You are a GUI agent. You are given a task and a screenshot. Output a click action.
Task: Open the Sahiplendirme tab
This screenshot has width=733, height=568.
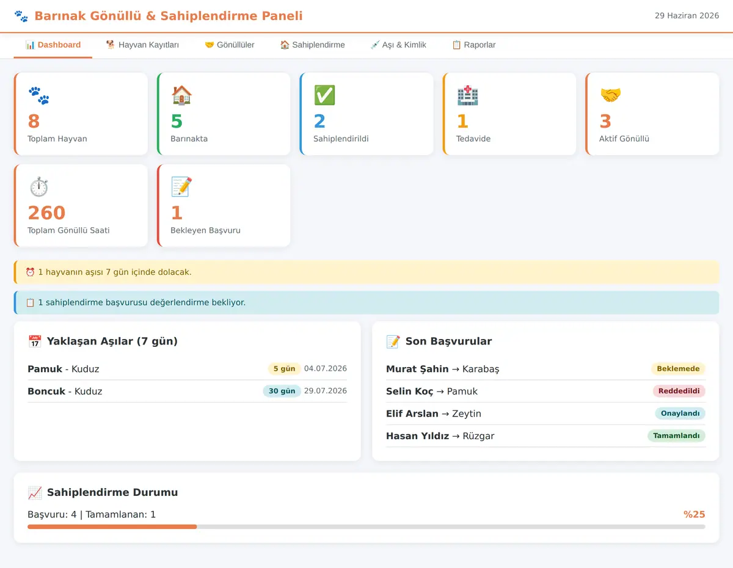(312, 45)
